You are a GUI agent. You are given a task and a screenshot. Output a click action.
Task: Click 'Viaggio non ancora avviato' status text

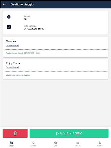click(x=18, y=75)
